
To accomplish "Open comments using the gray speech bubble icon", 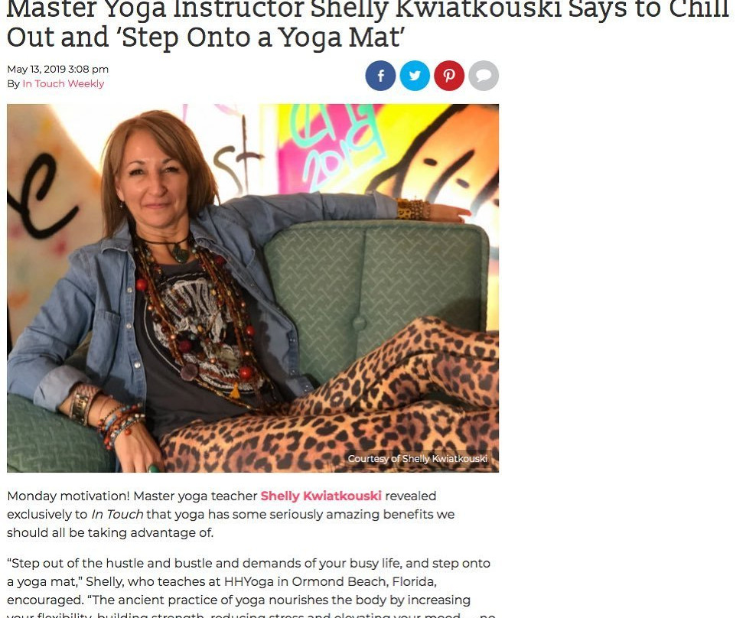I will click(x=484, y=76).
